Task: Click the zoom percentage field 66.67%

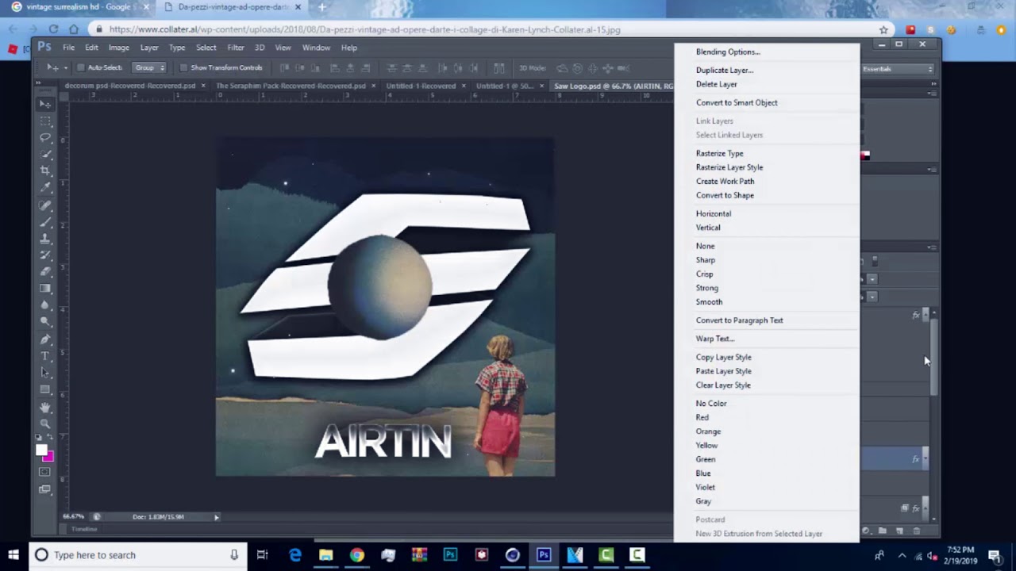Action: (74, 517)
